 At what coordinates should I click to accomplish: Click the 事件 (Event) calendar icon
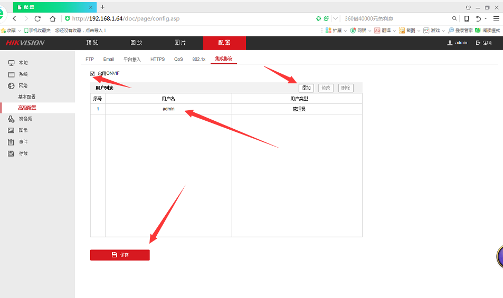pos(11,142)
